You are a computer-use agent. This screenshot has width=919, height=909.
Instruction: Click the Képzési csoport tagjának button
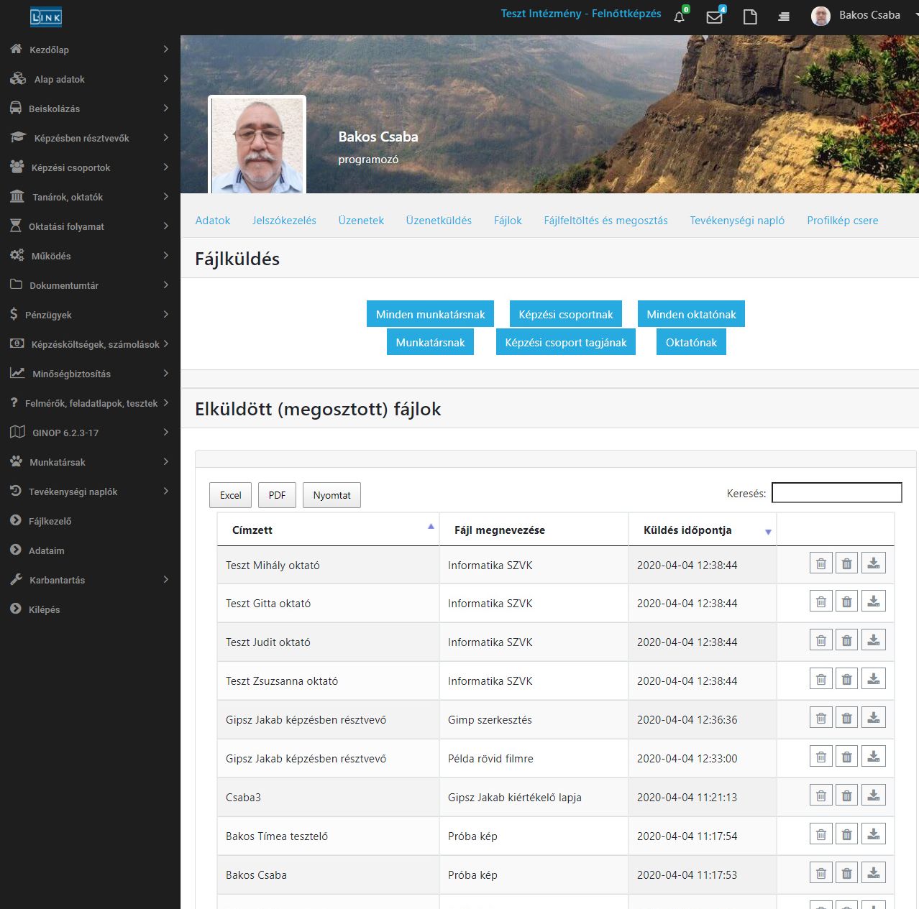(x=566, y=342)
